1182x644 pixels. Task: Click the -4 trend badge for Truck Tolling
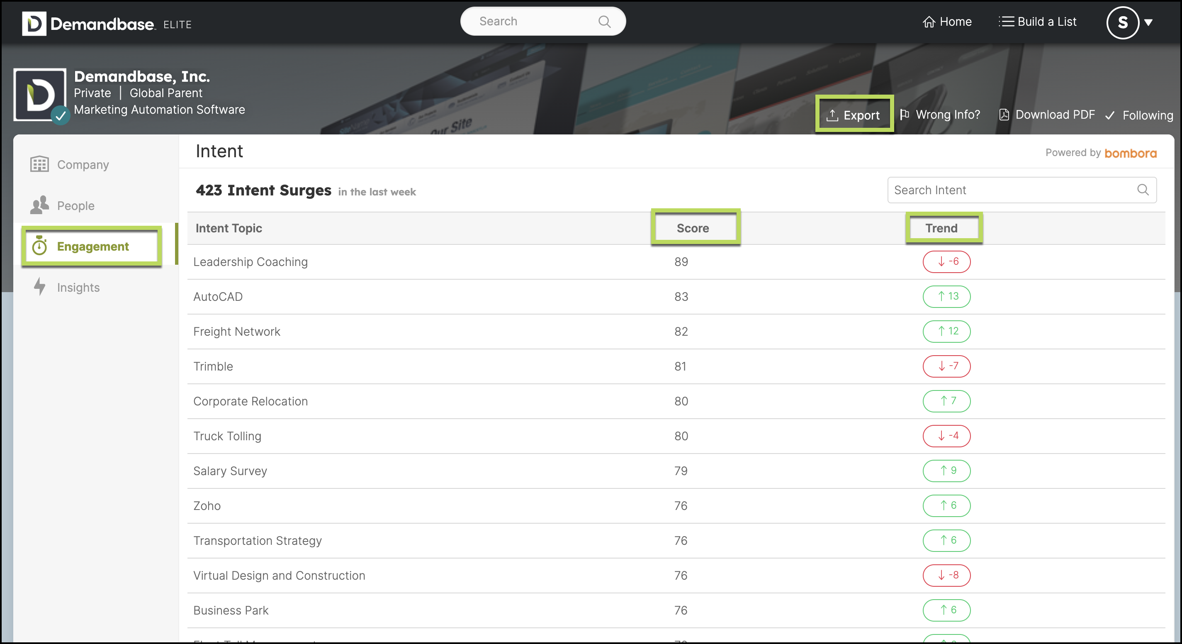[946, 436]
